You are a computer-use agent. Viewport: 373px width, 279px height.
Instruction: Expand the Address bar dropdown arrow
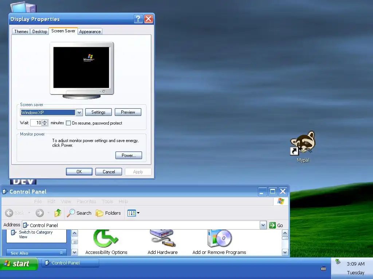pos(263,225)
